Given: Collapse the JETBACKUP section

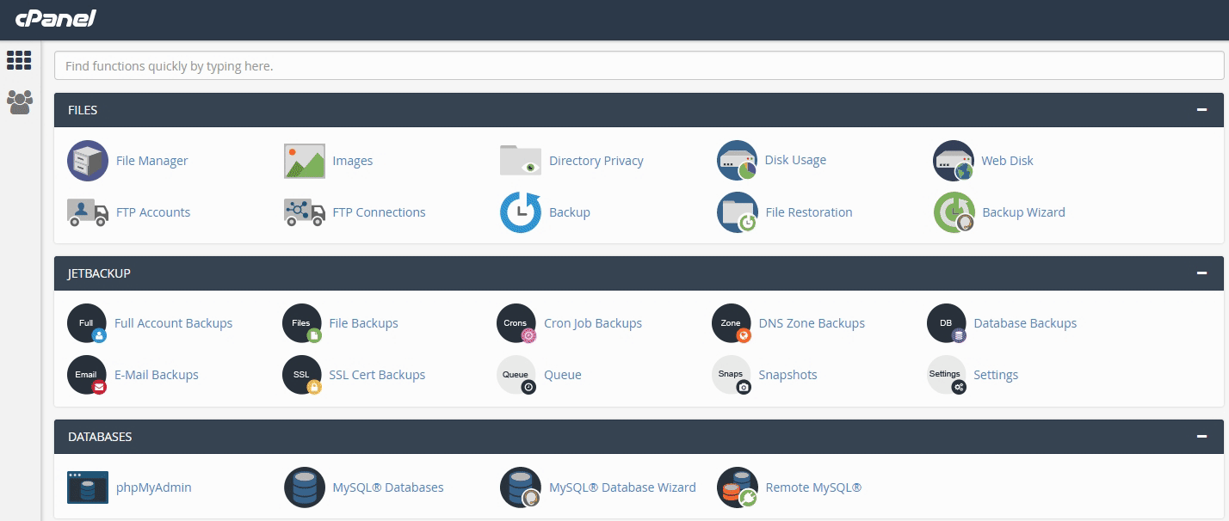Looking at the screenshot, I should 1201,273.
